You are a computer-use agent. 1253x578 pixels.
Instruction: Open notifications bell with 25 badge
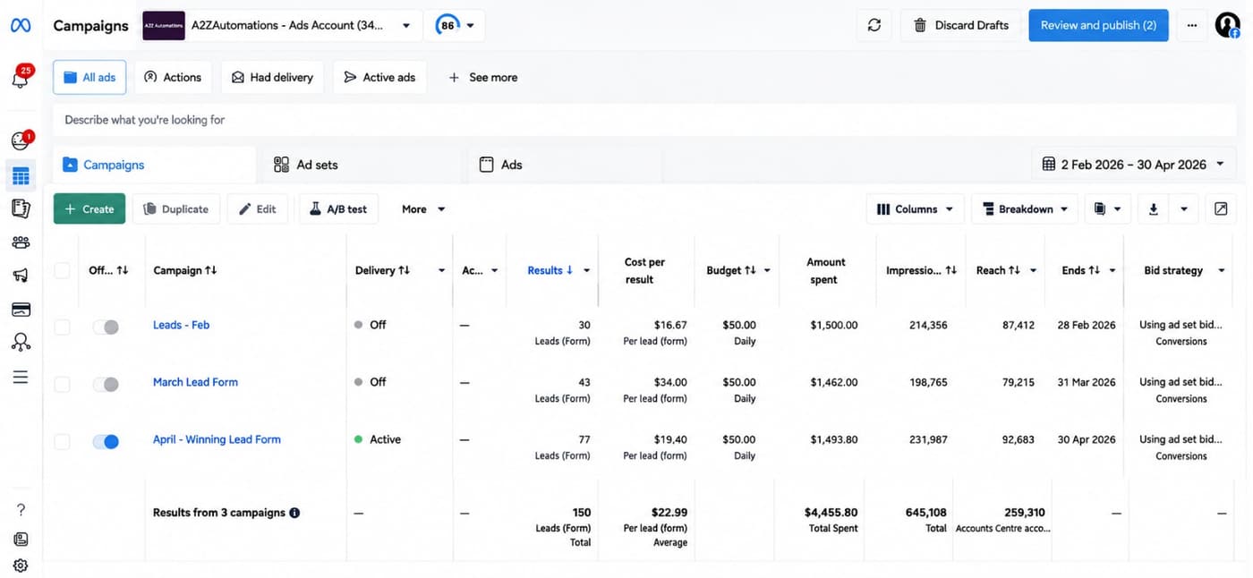pyautogui.click(x=21, y=78)
